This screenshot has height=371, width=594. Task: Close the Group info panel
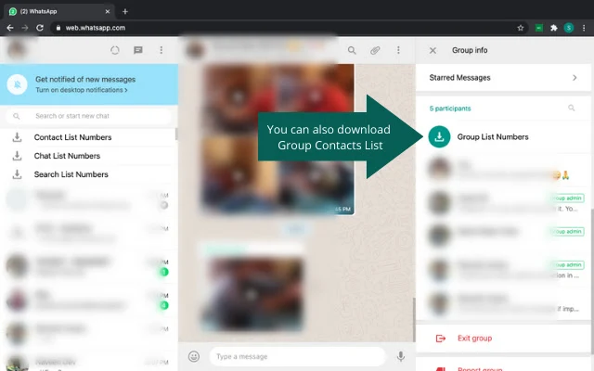pos(433,50)
